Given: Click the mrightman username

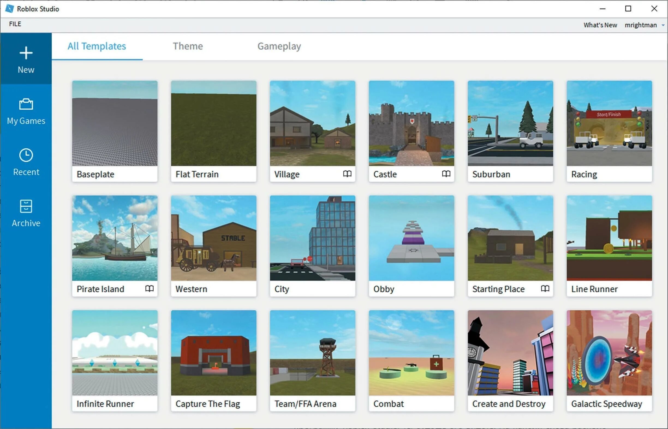Looking at the screenshot, I should (x=640, y=25).
